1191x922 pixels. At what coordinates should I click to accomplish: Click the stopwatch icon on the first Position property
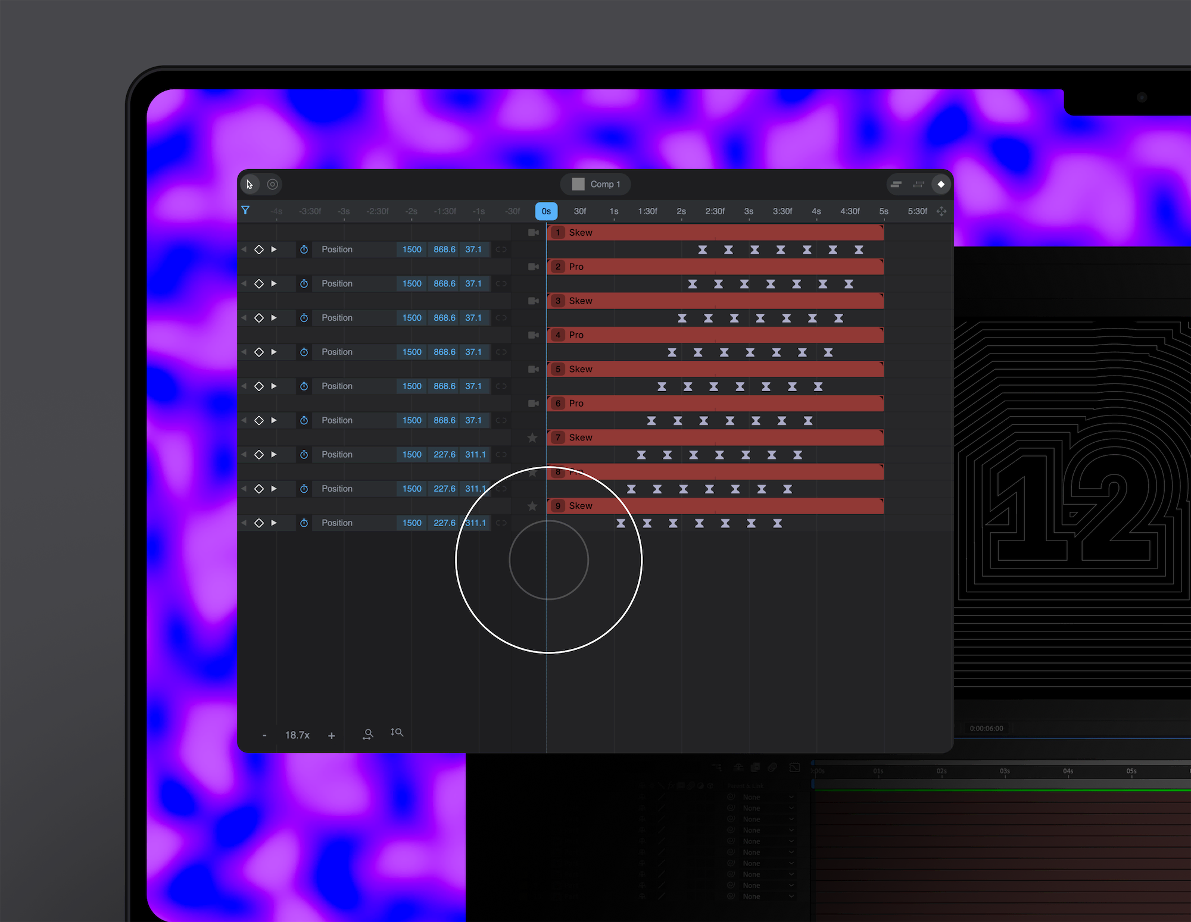[304, 249]
